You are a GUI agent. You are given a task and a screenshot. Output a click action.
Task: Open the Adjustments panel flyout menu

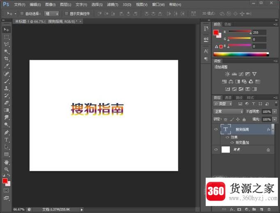click(275, 61)
